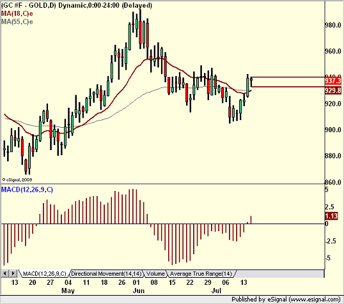Click date label 11 on the time axis
This screenshot has height=304, width=344.
coord(86,282)
